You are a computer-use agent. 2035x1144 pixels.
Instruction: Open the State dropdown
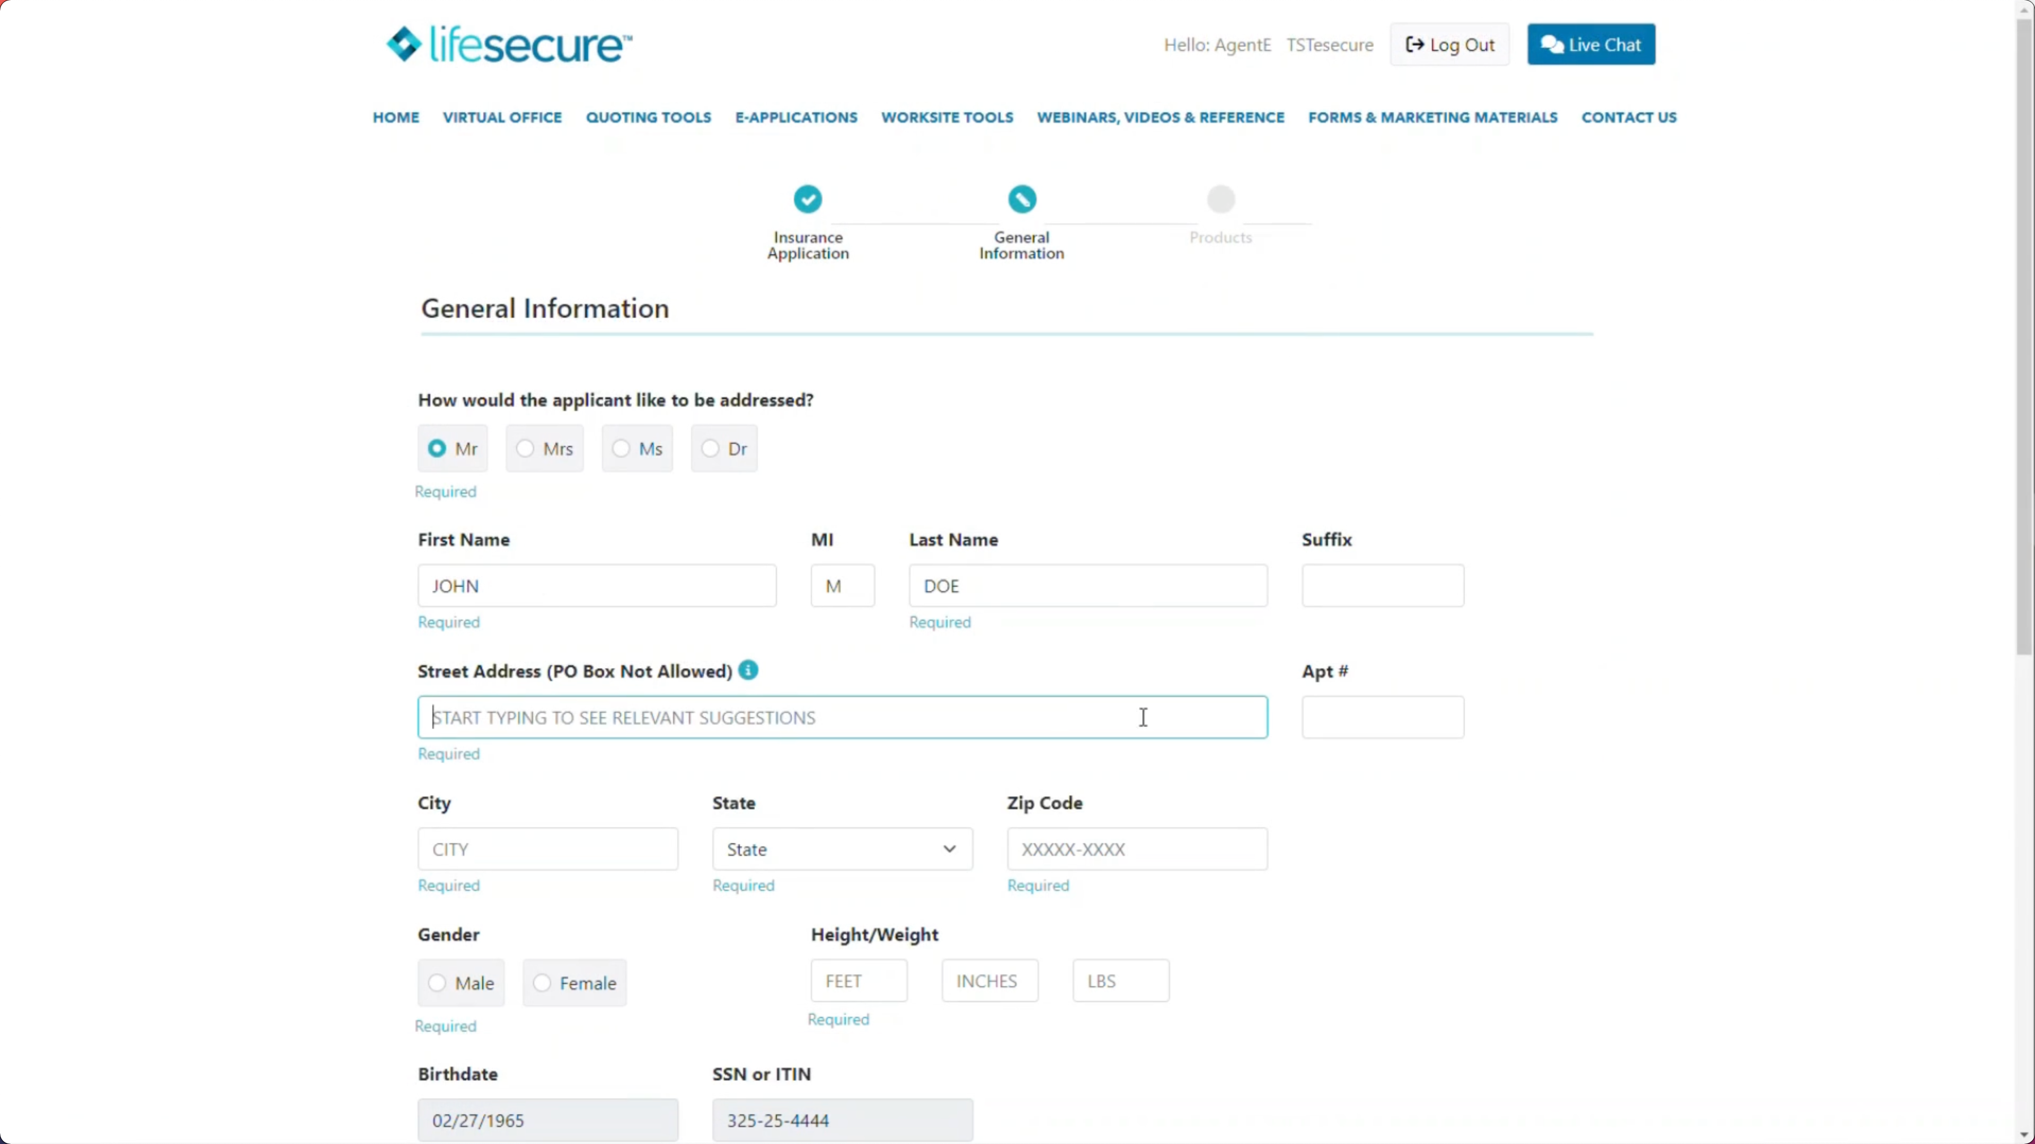pyautogui.click(x=842, y=848)
